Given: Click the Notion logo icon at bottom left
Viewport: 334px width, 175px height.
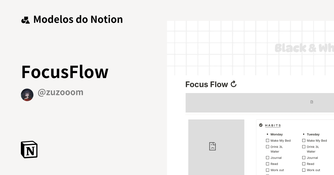Looking at the screenshot, I should click(29, 149).
